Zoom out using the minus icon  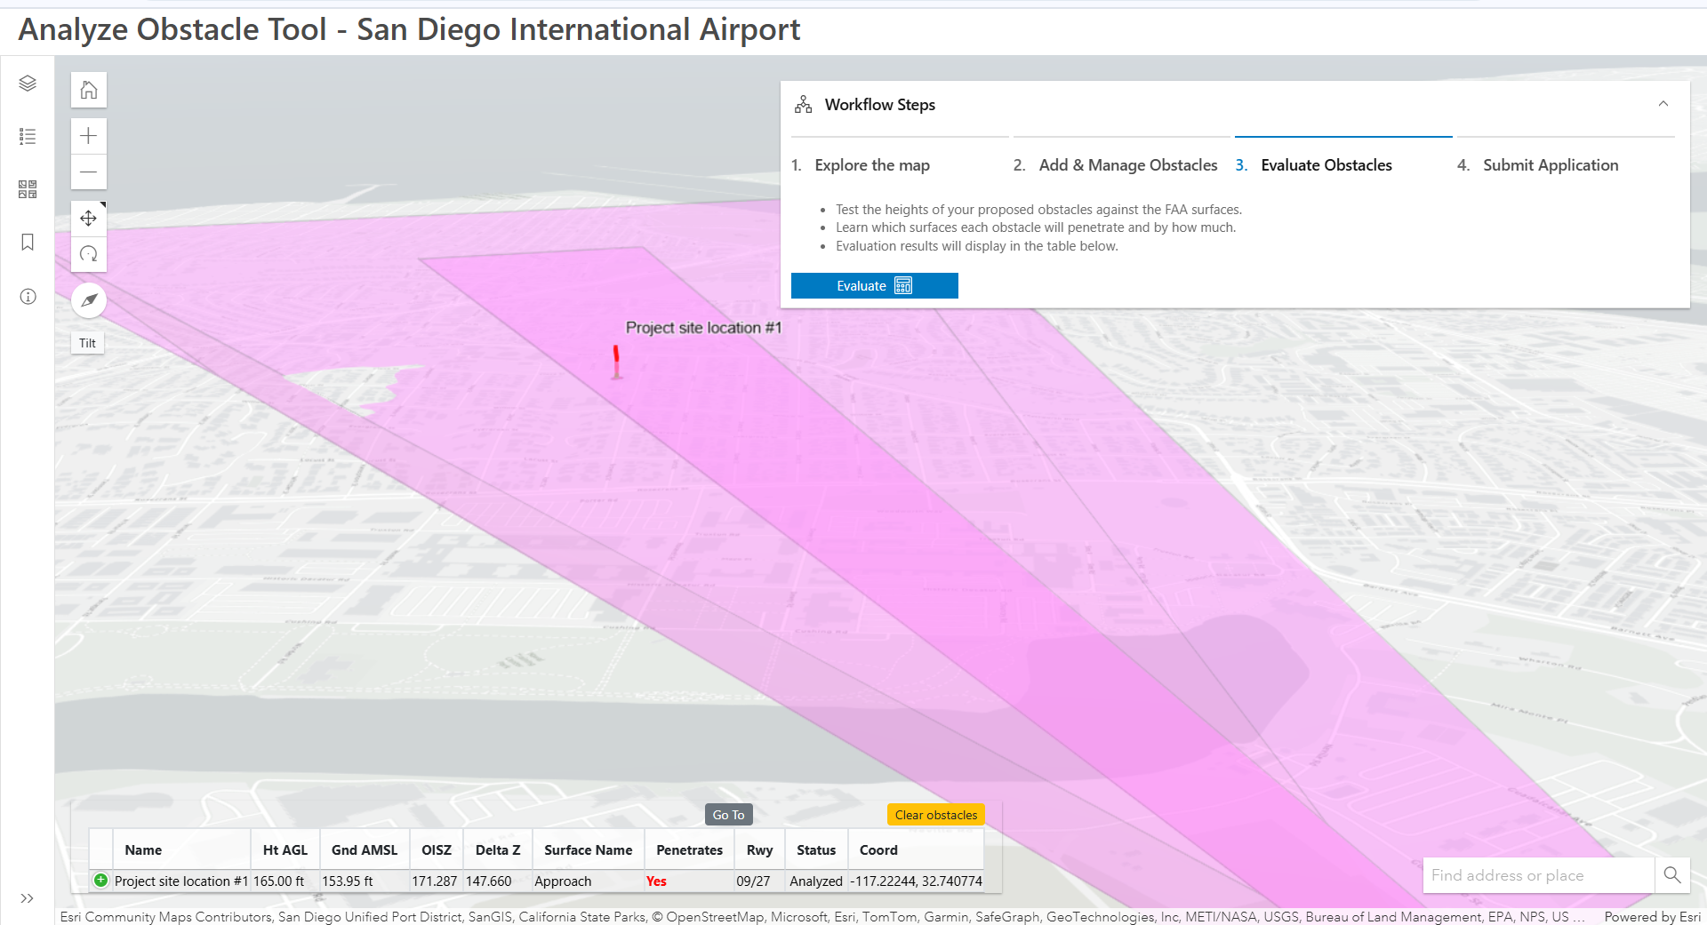pyautogui.click(x=88, y=171)
